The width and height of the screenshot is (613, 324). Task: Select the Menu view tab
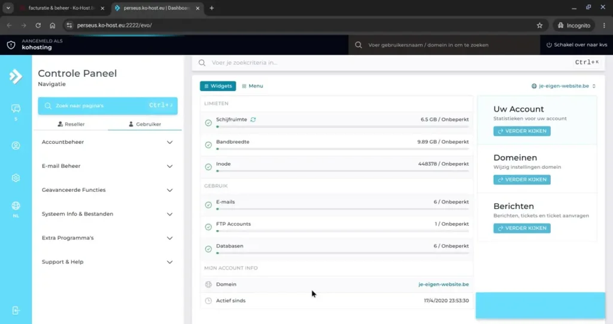pyautogui.click(x=252, y=86)
